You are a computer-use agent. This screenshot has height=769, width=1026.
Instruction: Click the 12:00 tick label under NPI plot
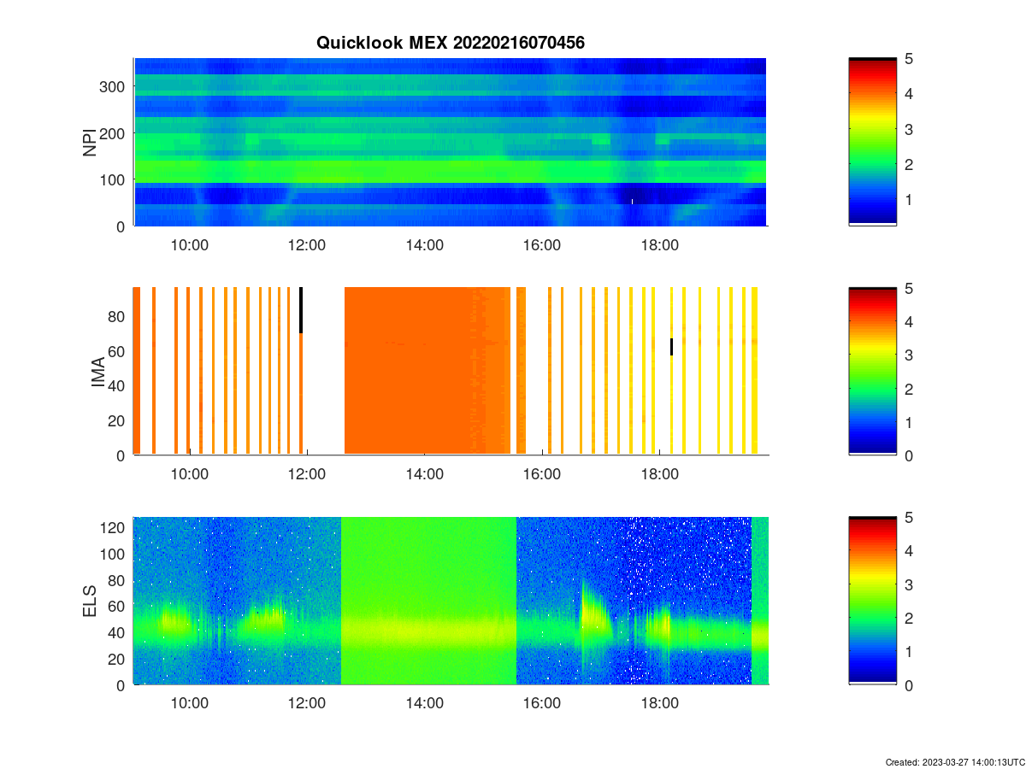[x=307, y=244]
